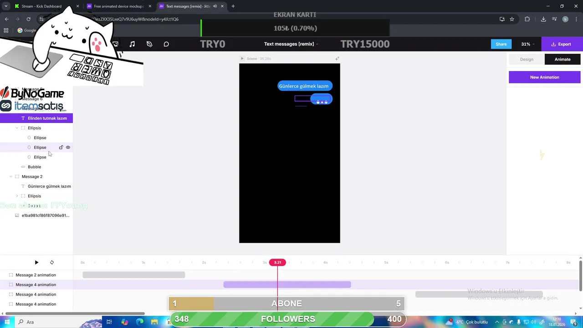Click the sparkle icon above the scene
The image size is (583, 328).
click(337, 59)
